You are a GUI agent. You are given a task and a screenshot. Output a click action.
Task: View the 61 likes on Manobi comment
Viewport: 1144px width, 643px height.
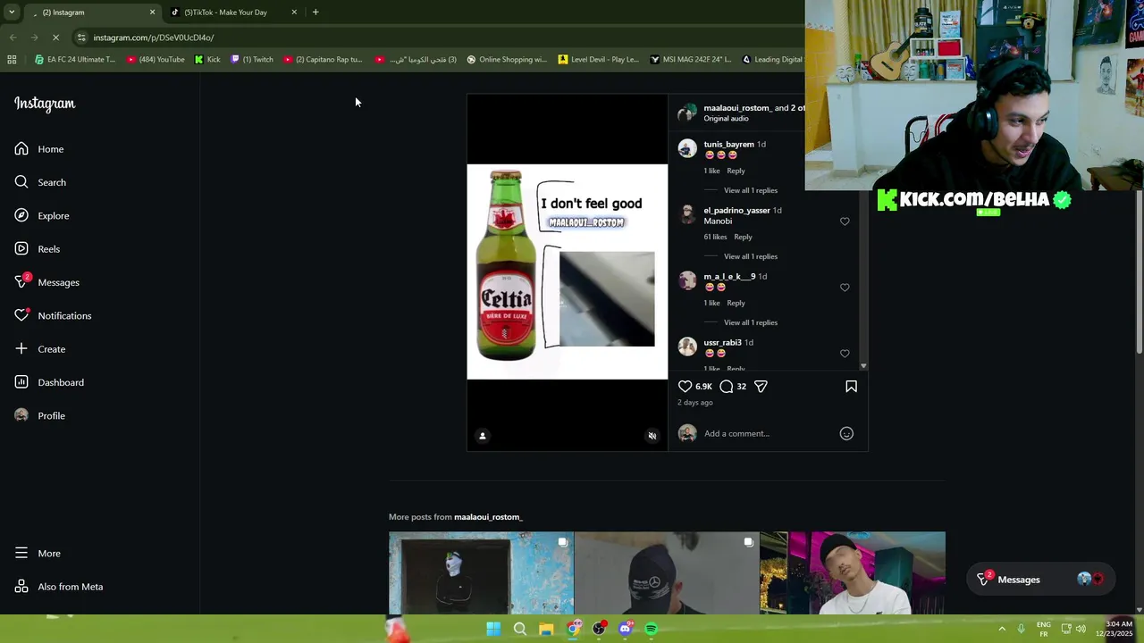[x=715, y=237]
